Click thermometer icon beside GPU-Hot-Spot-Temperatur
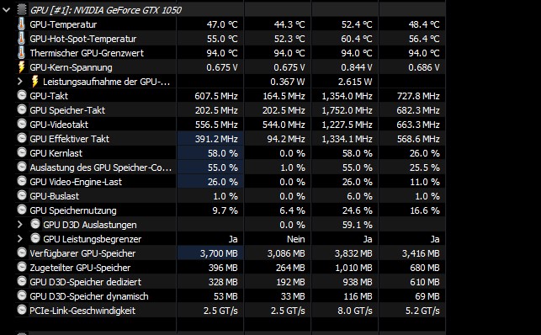The image size is (541, 335). pyautogui.click(x=21, y=38)
